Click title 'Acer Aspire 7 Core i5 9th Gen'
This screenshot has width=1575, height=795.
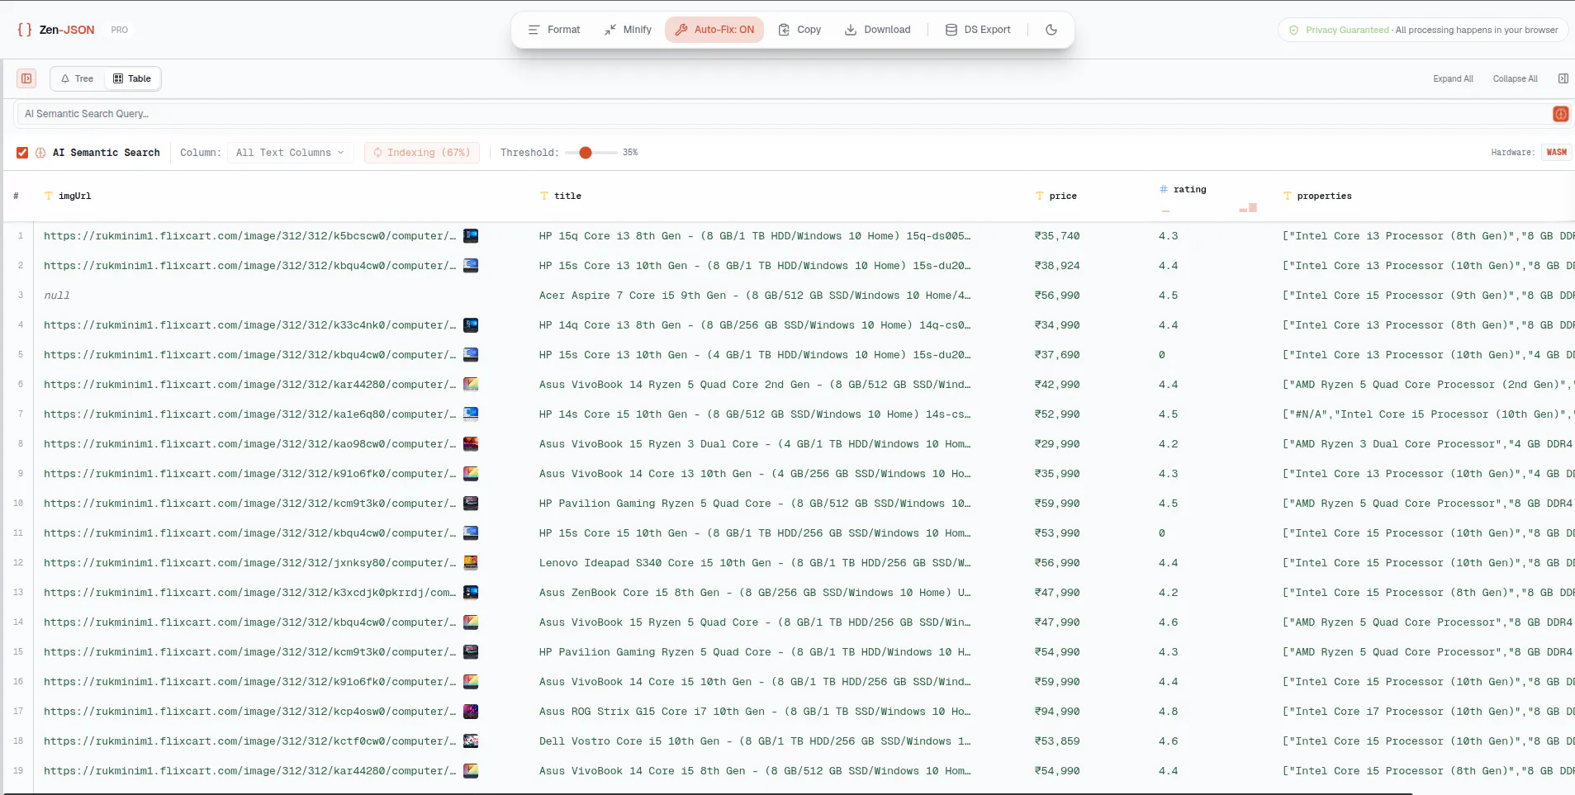(x=755, y=296)
